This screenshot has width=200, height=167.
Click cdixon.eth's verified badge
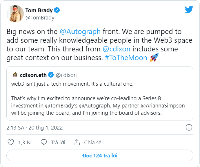(51, 75)
